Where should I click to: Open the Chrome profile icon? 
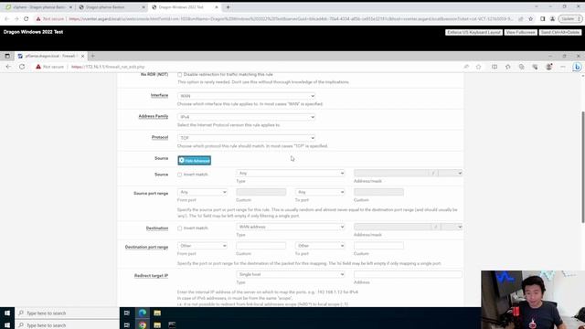click(x=552, y=18)
